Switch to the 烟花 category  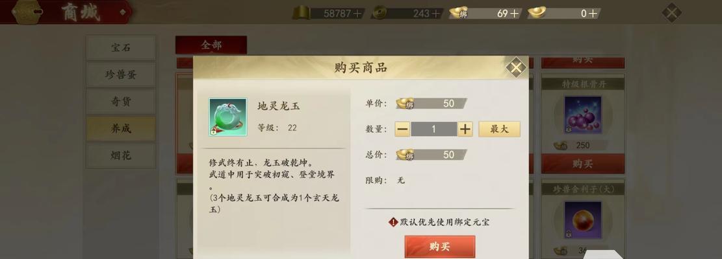click(x=121, y=156)
